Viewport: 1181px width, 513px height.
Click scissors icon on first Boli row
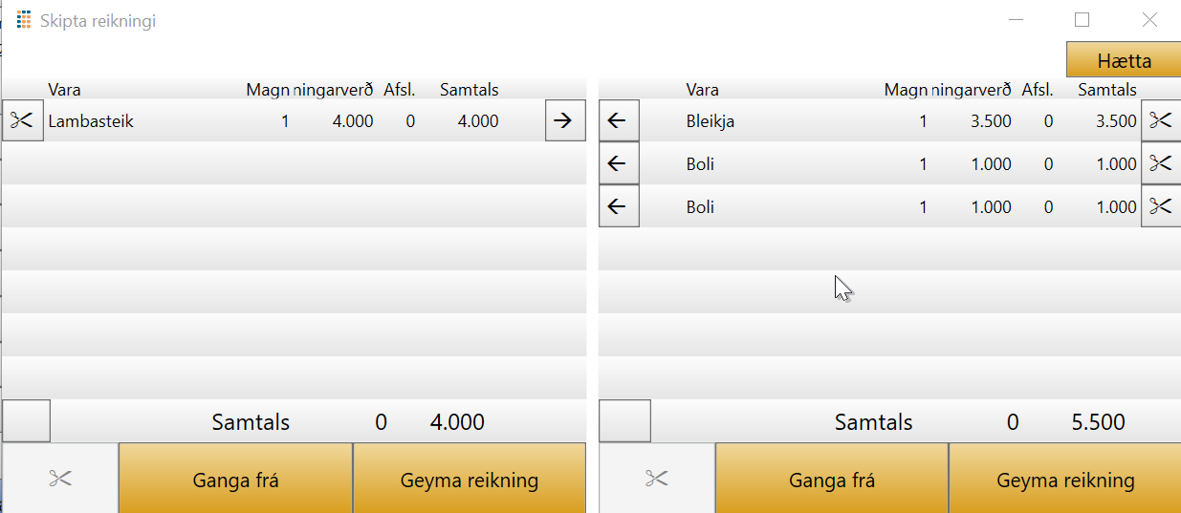click(x=1160, y=164)
